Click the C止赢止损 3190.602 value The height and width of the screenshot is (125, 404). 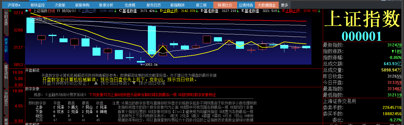click(x=98, y=11)
